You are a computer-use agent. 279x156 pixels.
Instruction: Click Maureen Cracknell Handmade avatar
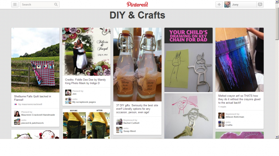pyautogui.click(x=17, y=114)
